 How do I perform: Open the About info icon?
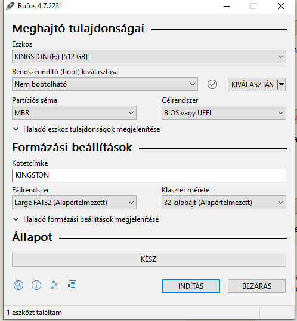(36, 285)
